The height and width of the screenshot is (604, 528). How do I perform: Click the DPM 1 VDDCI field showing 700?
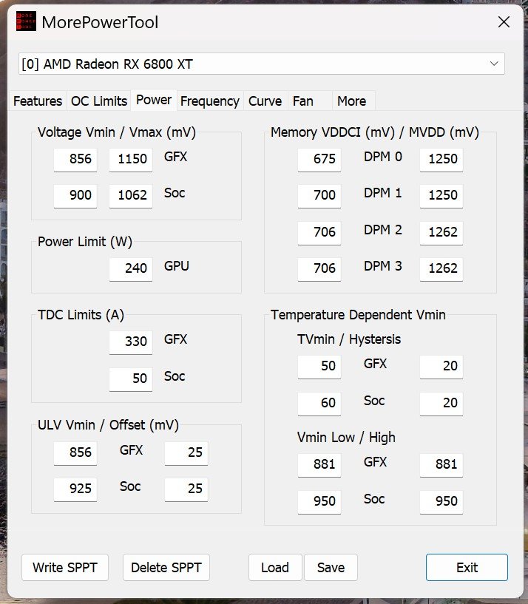coord(319,196)
